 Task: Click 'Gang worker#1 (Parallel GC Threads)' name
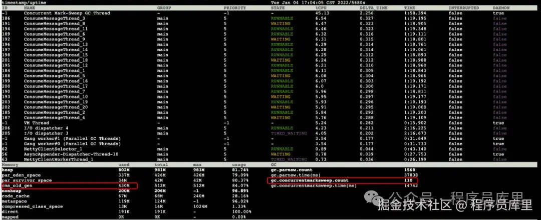click(73, 138)
